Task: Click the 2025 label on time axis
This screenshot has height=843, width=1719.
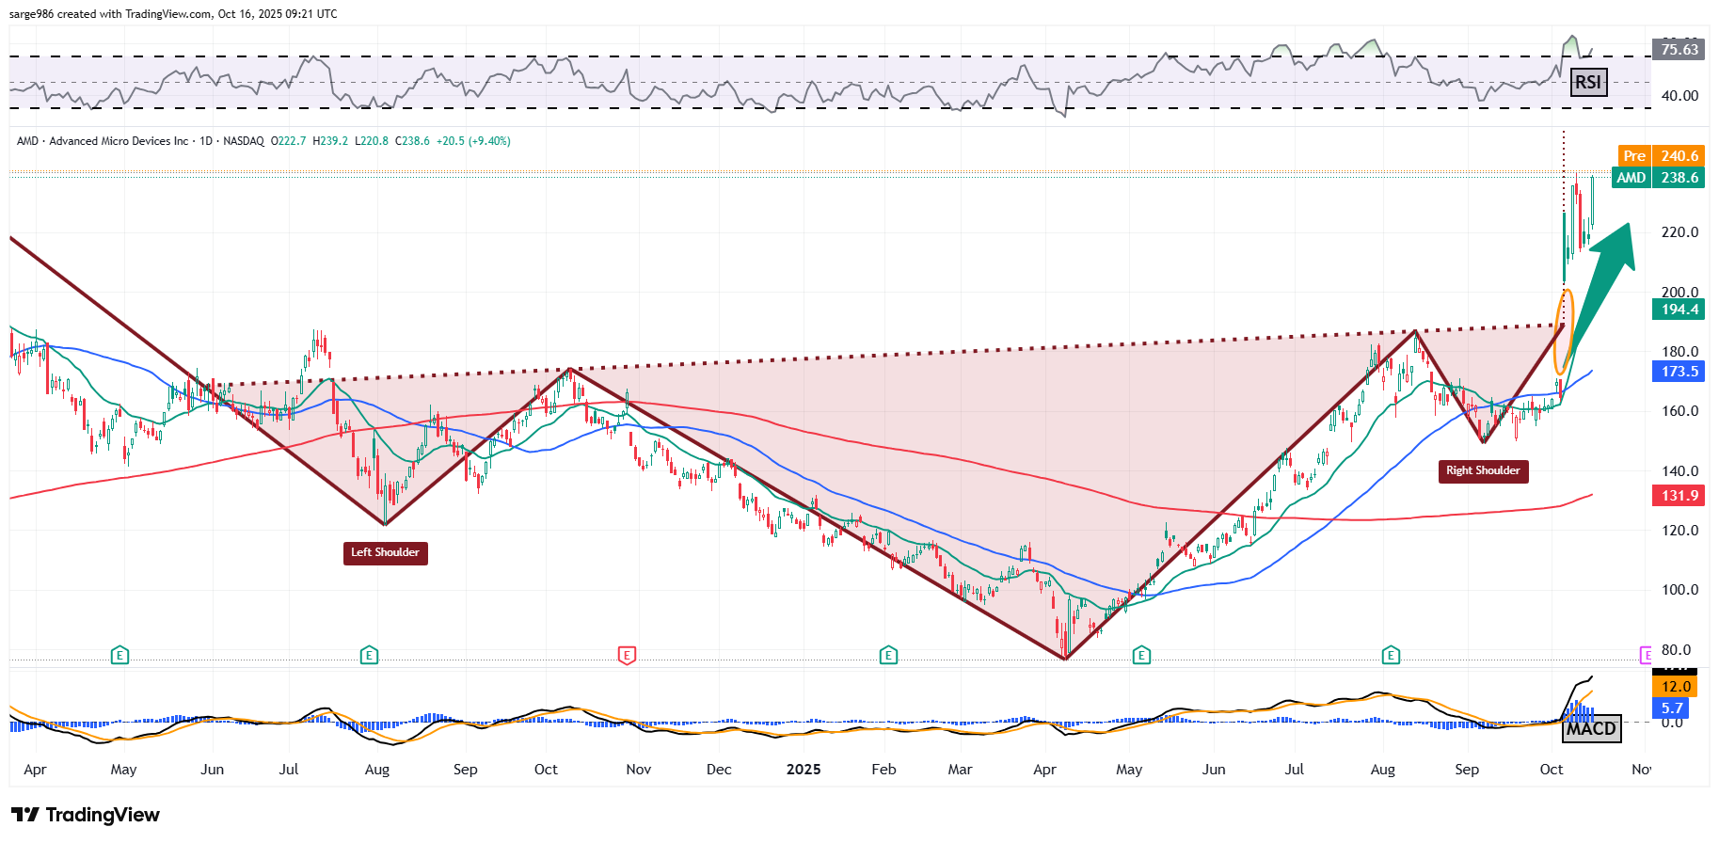Action: coord(803,770)
